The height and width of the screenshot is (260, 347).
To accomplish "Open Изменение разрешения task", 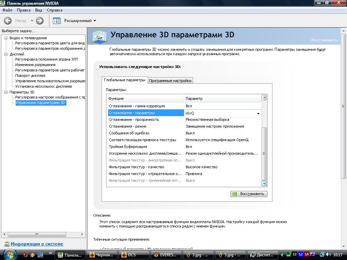I will 35,65.
